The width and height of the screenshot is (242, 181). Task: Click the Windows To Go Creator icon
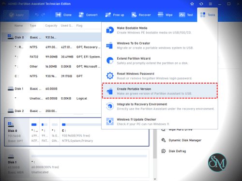click(110, 45)
